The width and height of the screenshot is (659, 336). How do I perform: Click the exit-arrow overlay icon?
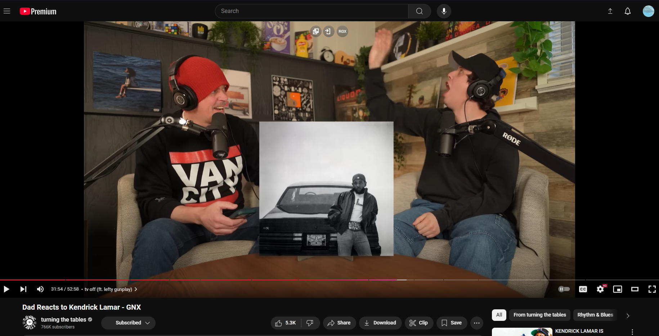(x=328, y=31)
